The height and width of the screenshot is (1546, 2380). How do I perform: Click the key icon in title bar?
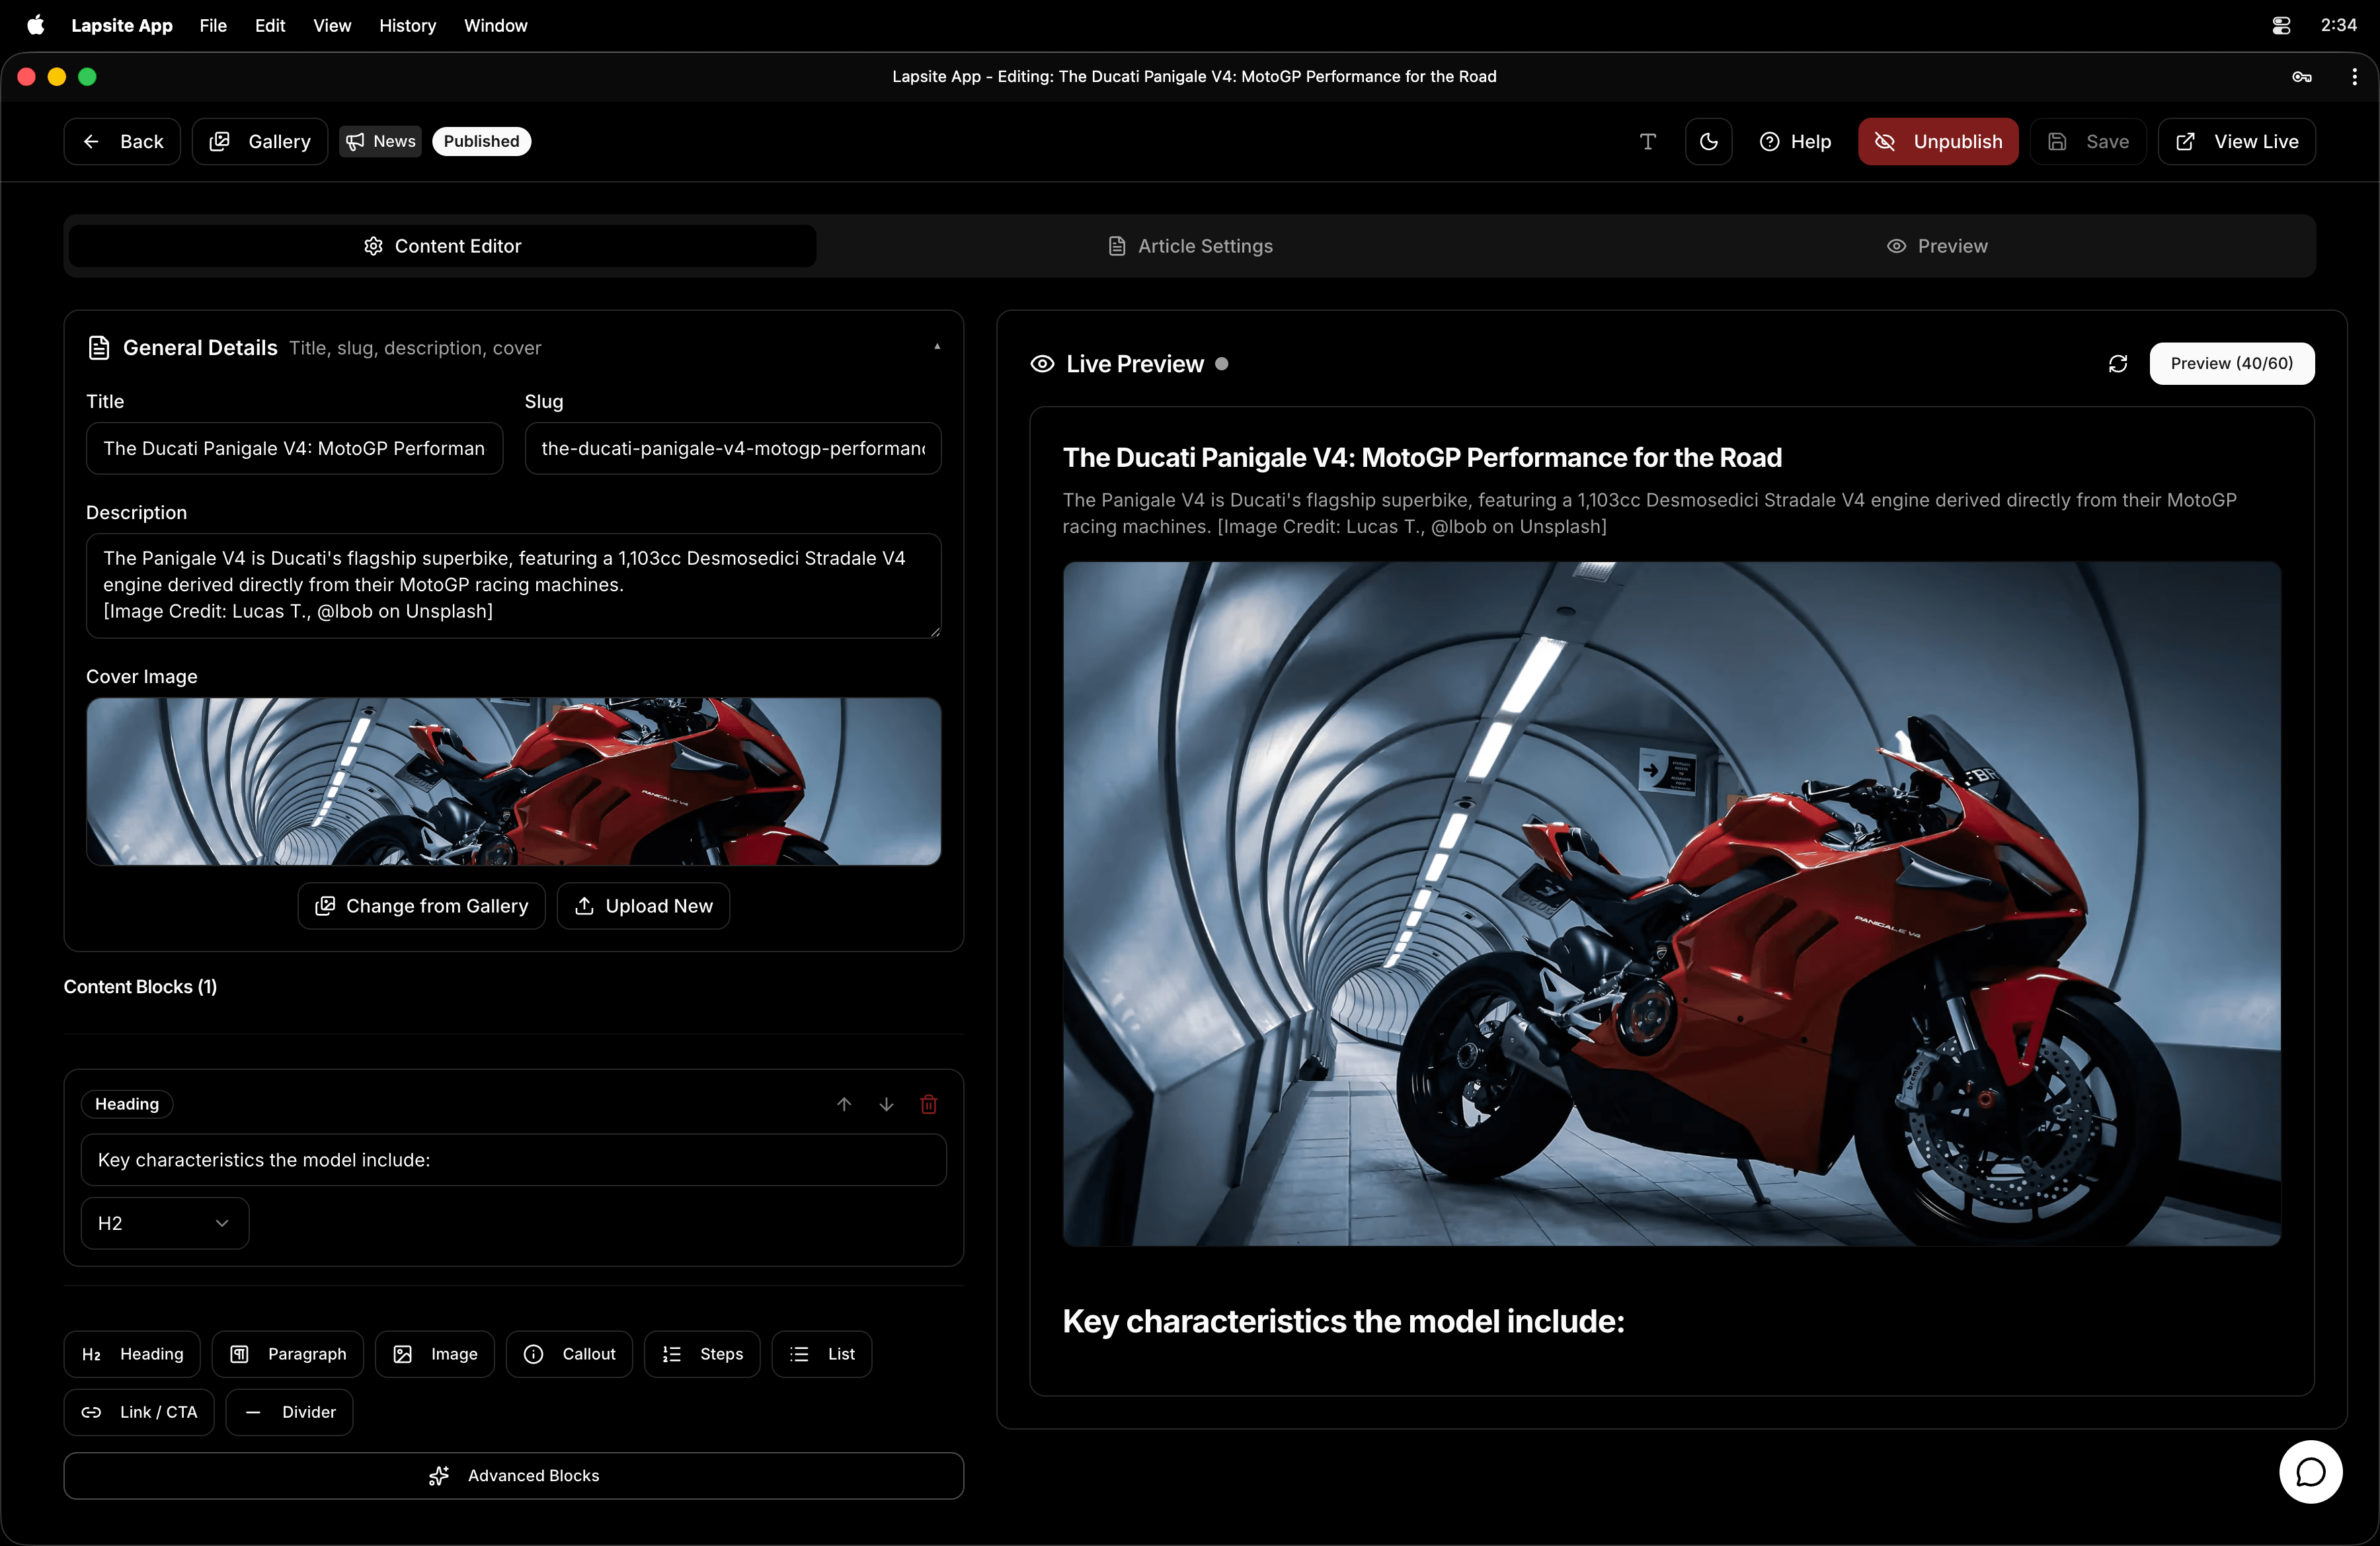click(2301, 77)
